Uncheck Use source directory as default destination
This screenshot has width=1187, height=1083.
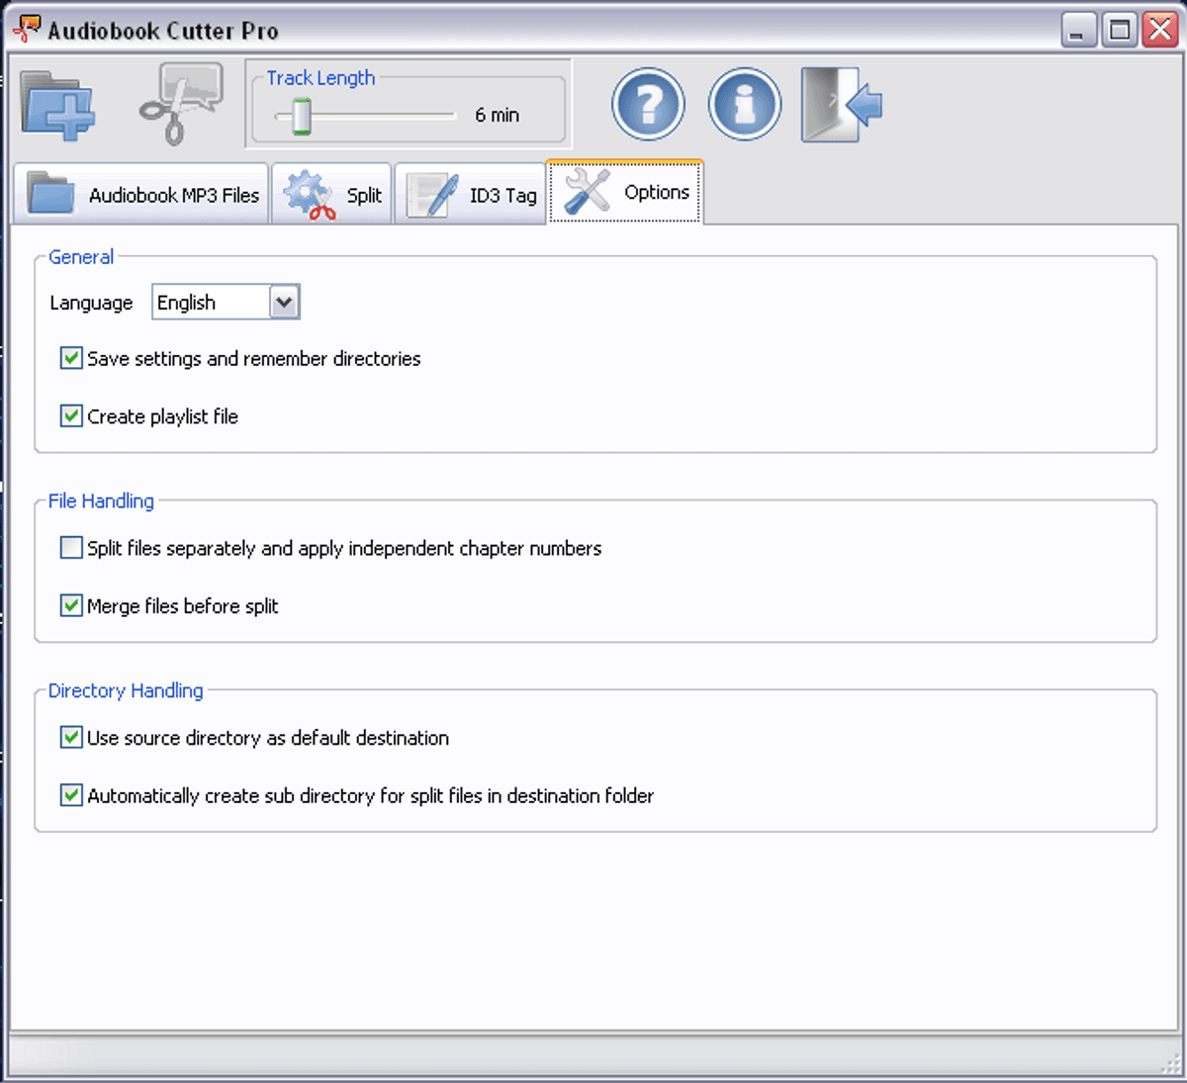tap(71, 738)
